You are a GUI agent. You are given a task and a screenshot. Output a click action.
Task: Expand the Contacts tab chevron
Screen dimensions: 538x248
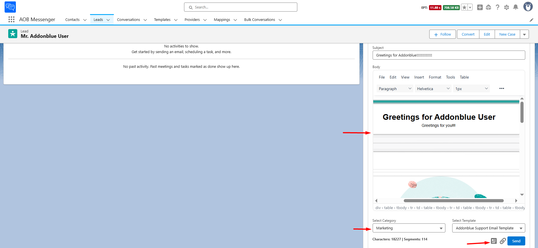pyautogui.click(x=85, y=20)
